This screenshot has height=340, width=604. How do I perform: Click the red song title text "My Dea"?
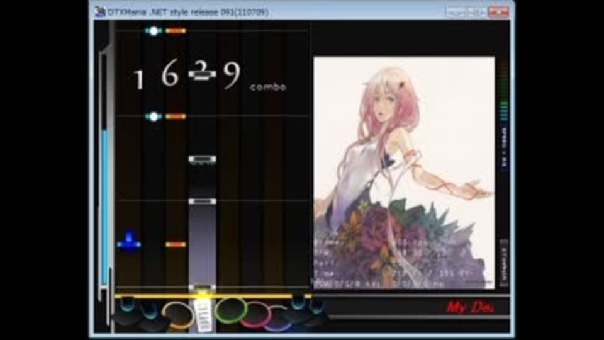(x=471, y=308)
